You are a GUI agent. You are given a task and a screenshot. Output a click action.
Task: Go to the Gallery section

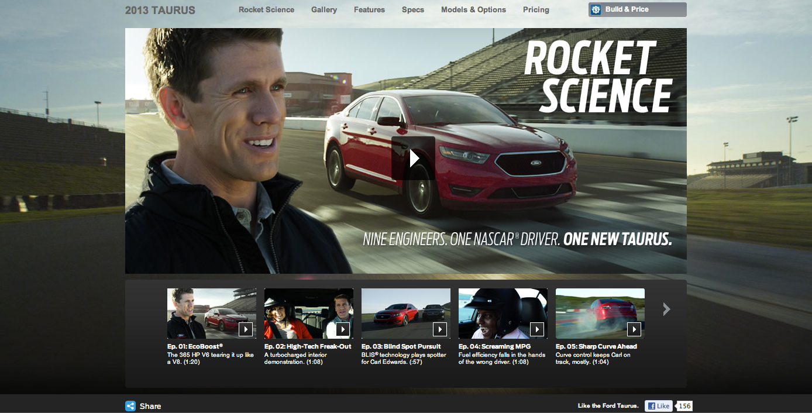tap(324, 10)
